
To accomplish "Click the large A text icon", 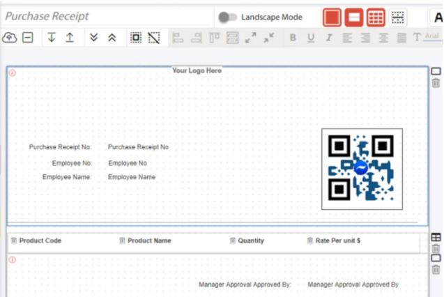I will tap(438, 17).
